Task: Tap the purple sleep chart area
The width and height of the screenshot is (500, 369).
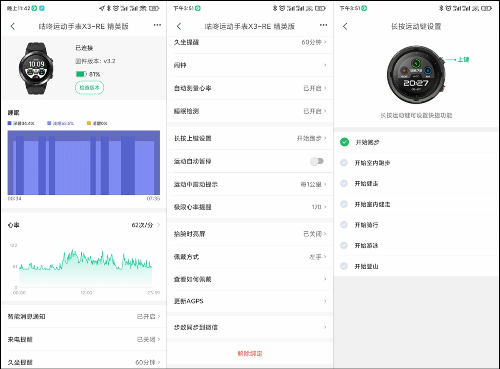Action: (83, 162)
